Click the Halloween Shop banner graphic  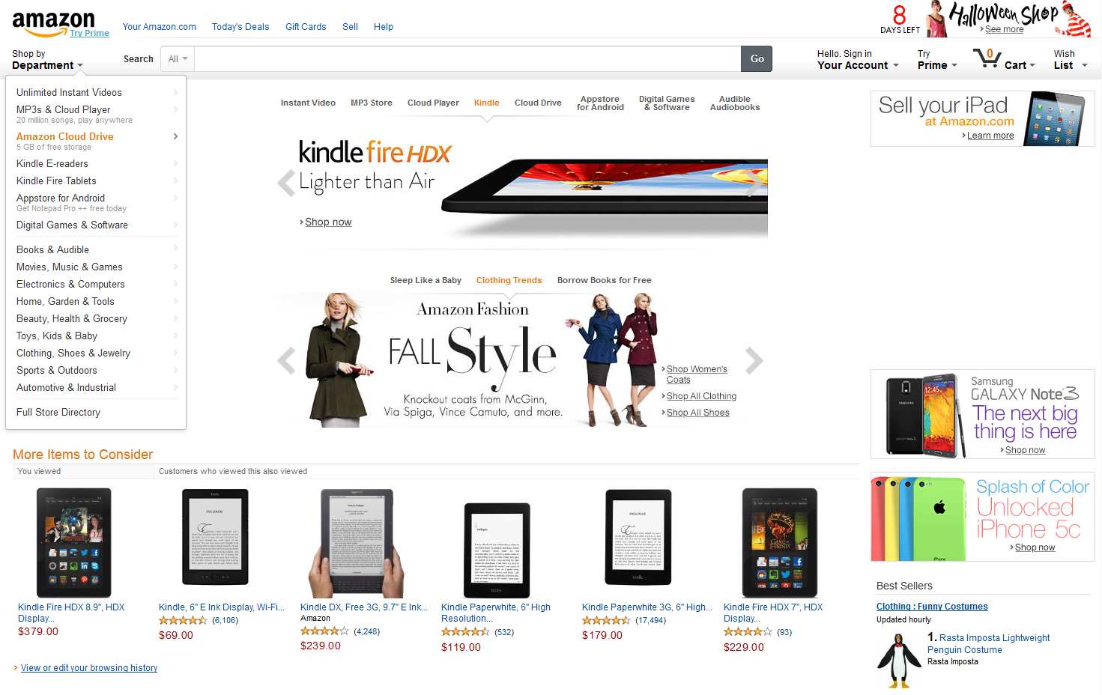tap(1008, 19)
